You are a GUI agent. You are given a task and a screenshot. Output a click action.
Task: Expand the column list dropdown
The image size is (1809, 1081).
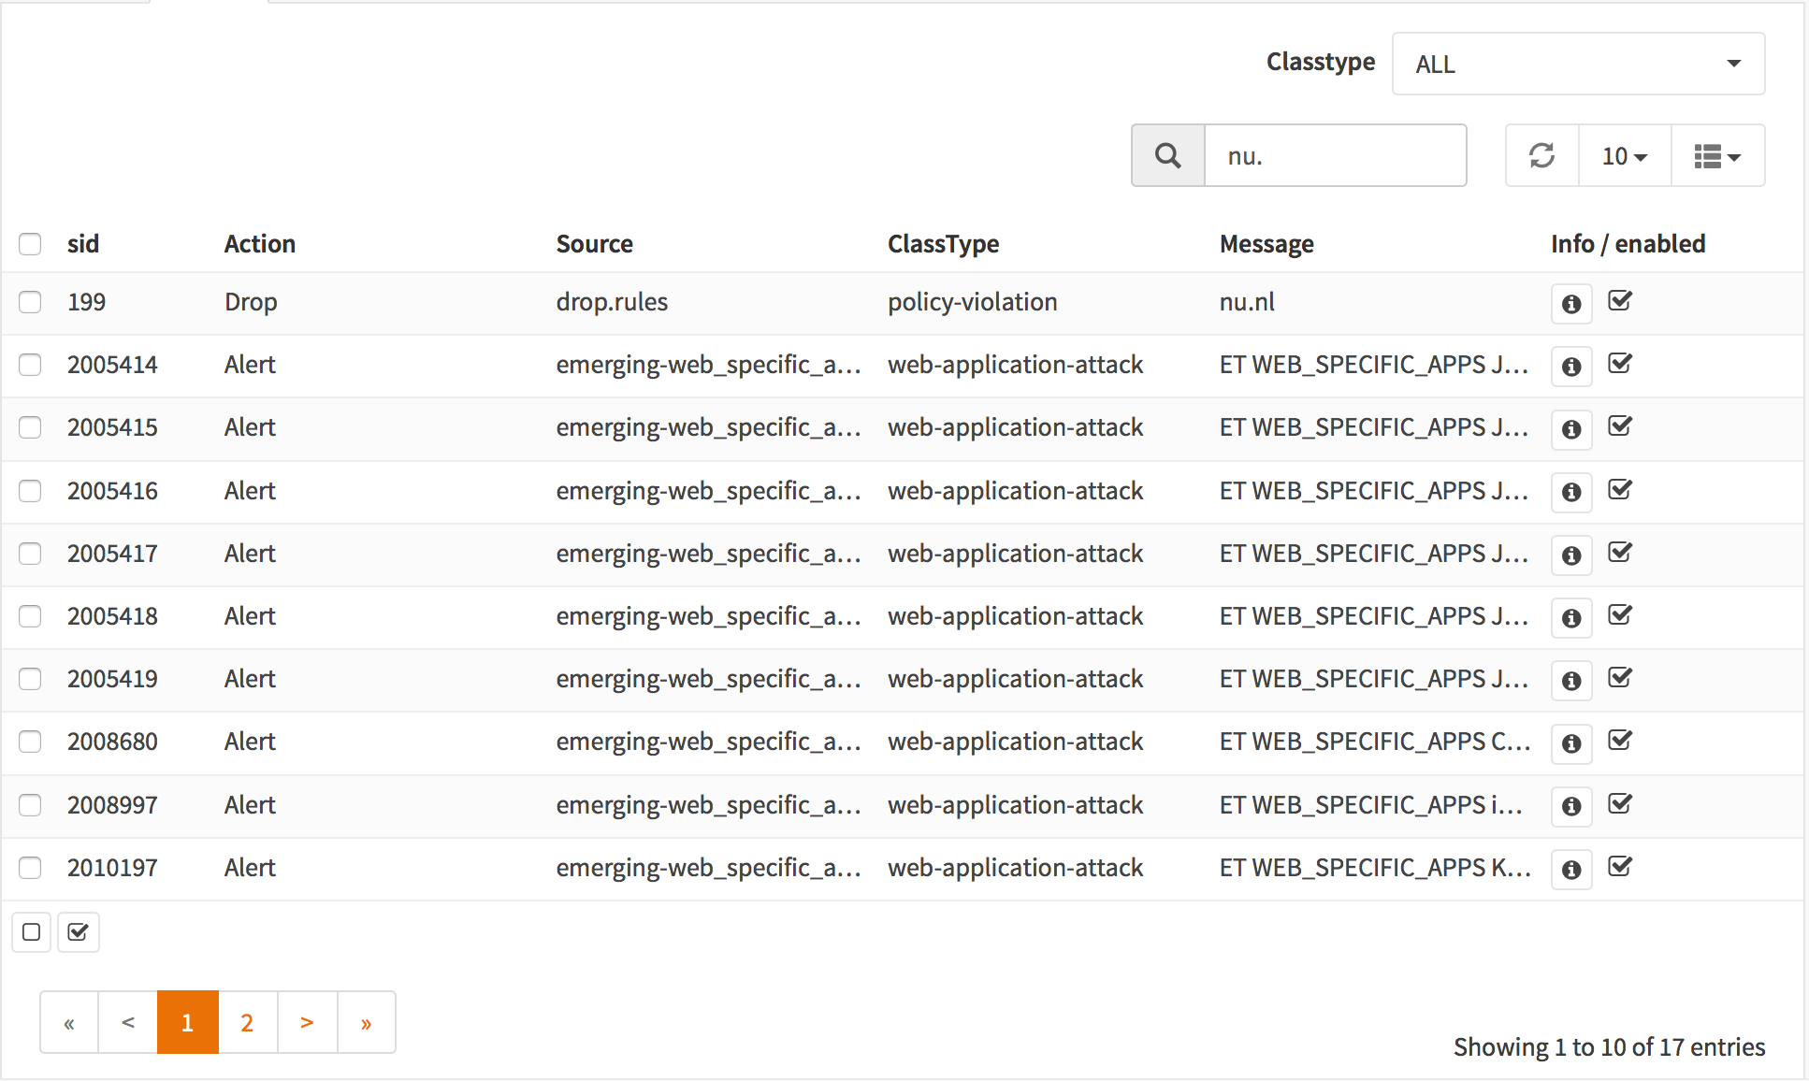pyautogui.click(x=1717, y=156)
